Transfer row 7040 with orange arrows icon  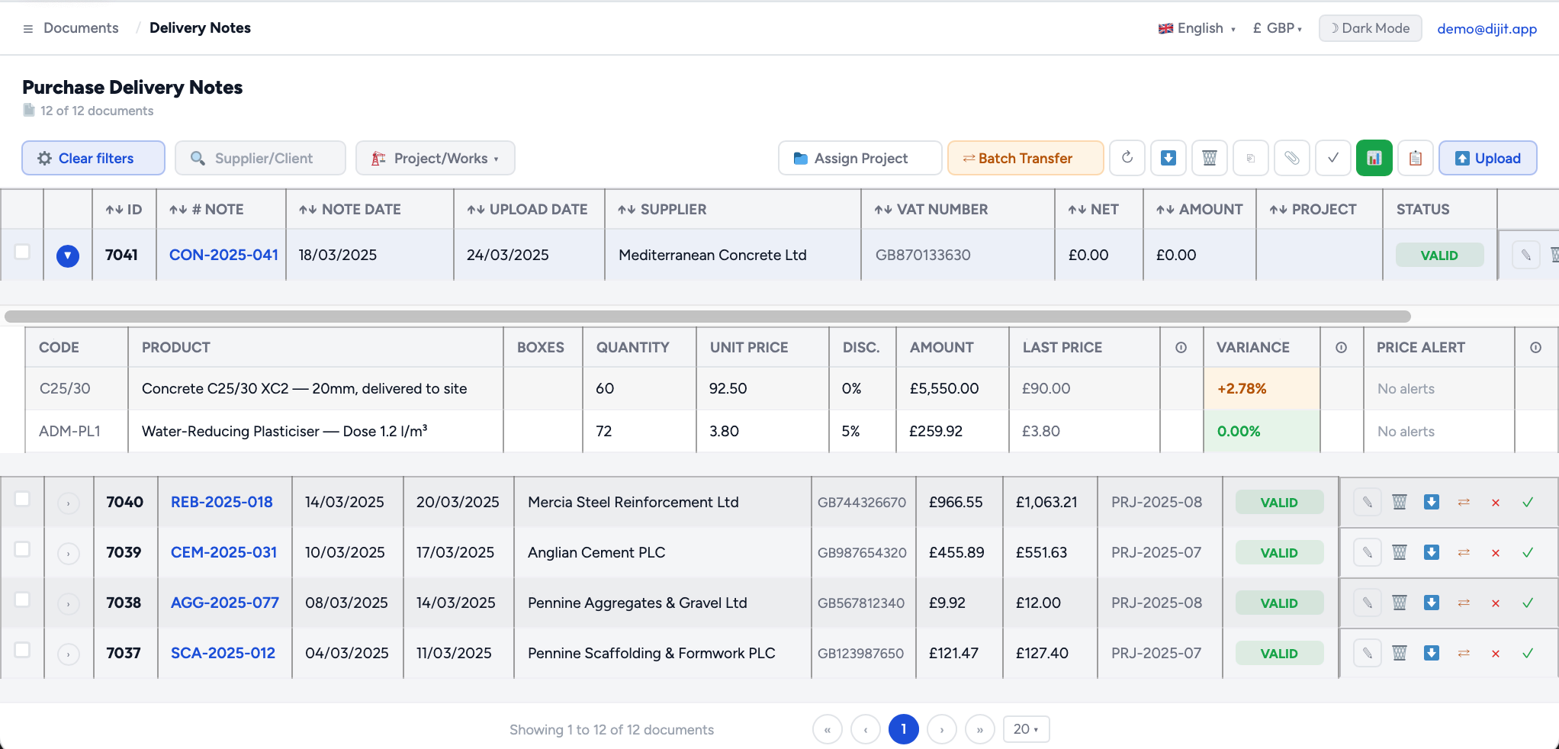point(1464,502)
